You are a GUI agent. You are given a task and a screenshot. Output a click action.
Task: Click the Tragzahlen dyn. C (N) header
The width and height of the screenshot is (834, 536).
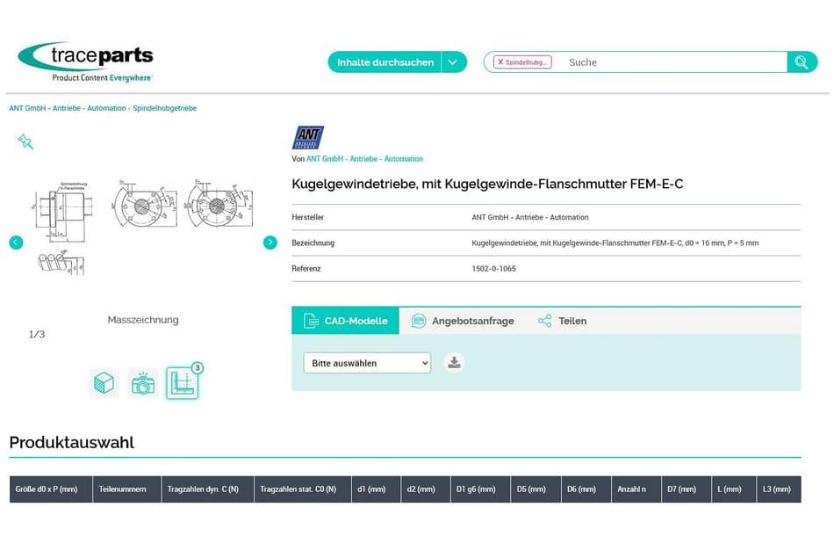(x=207, y=489)
